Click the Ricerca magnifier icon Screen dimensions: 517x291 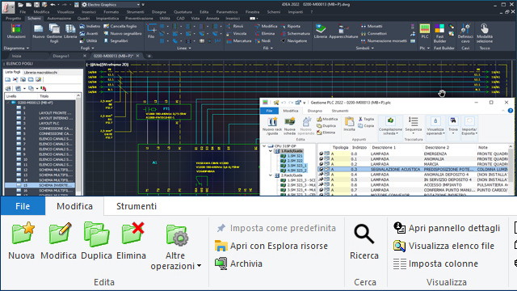(364, 234)
